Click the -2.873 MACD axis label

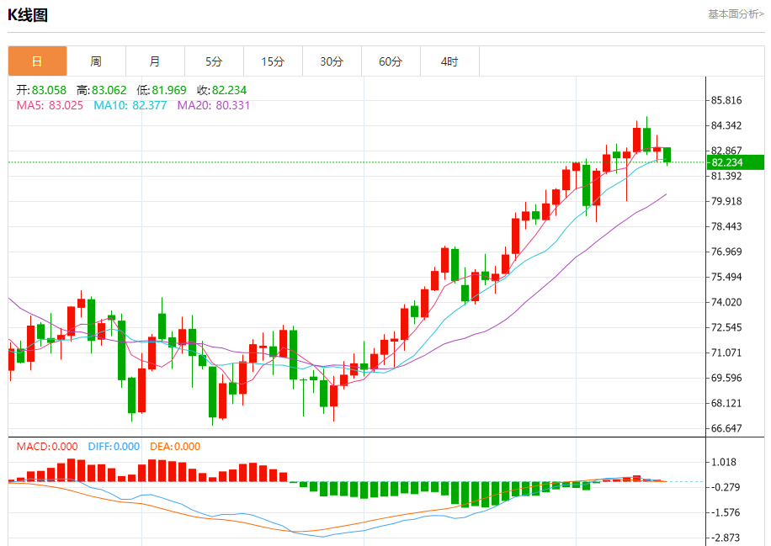click(x=724, y=538)
